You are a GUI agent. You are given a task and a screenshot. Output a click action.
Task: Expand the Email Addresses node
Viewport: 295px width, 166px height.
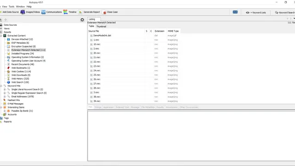5,96
